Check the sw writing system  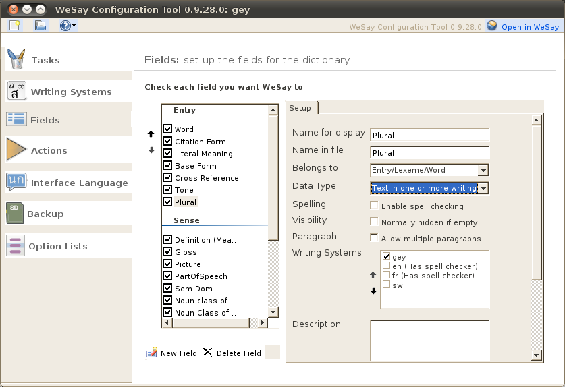(386, 285)
